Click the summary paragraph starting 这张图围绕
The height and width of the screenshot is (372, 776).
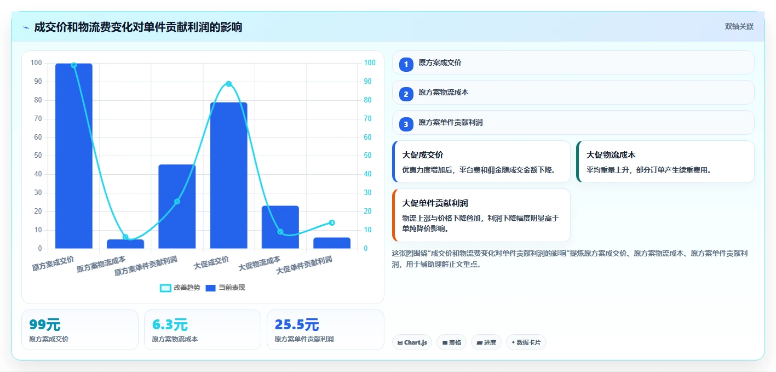[x=570, y=259]
